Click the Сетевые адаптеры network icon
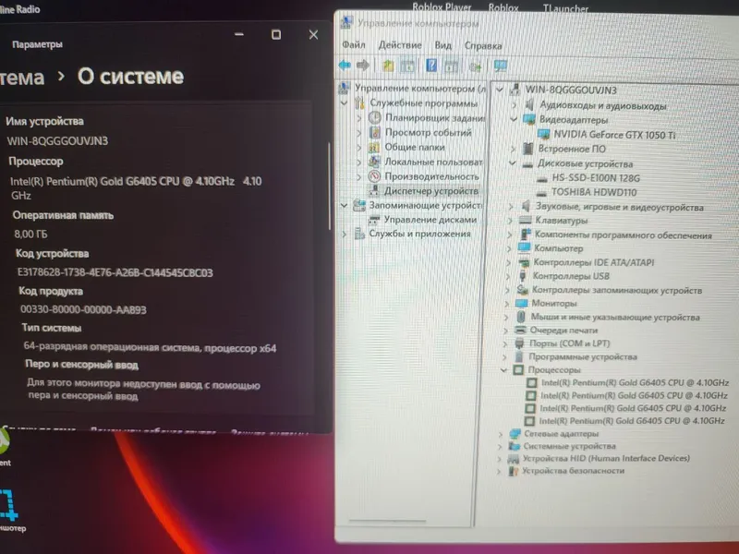Screen dimensions: 739x554 (x=515, y=433)
